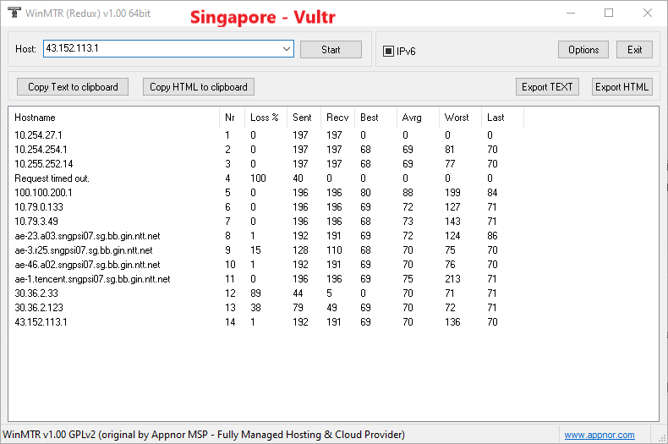Click loss value 89 for hop 12
This screenshot has width=668, height=444.
255,293
